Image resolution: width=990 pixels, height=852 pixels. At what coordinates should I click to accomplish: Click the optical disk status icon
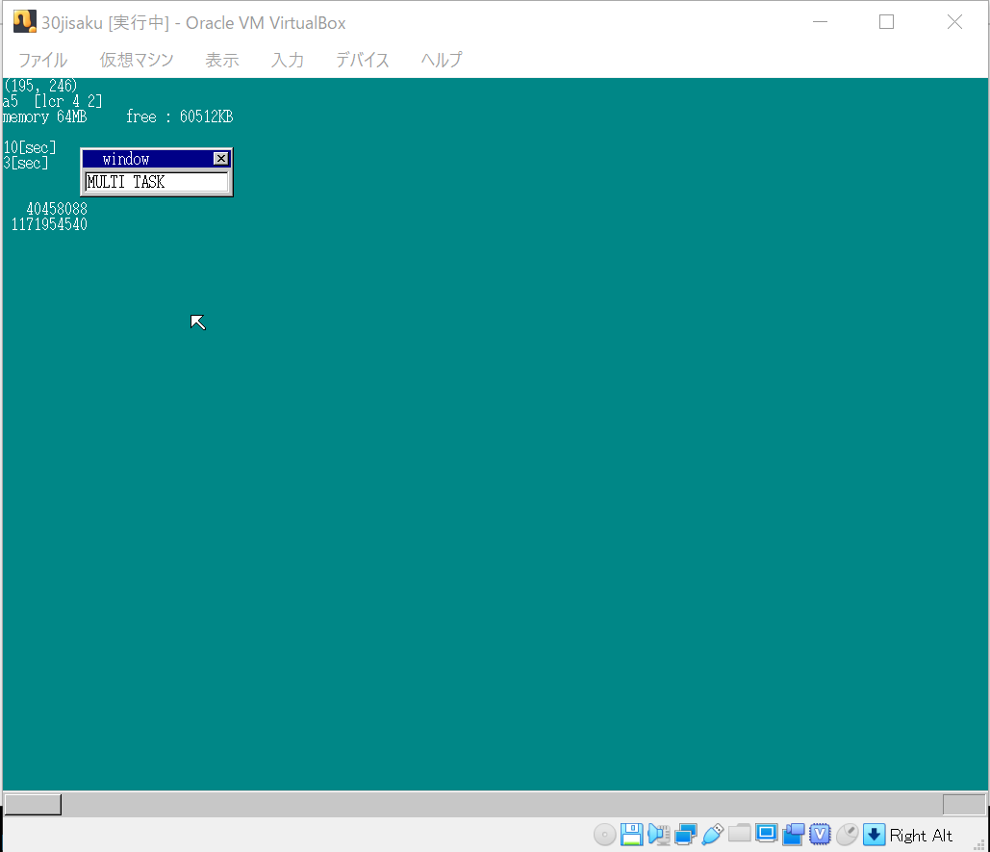pos(604,835)
